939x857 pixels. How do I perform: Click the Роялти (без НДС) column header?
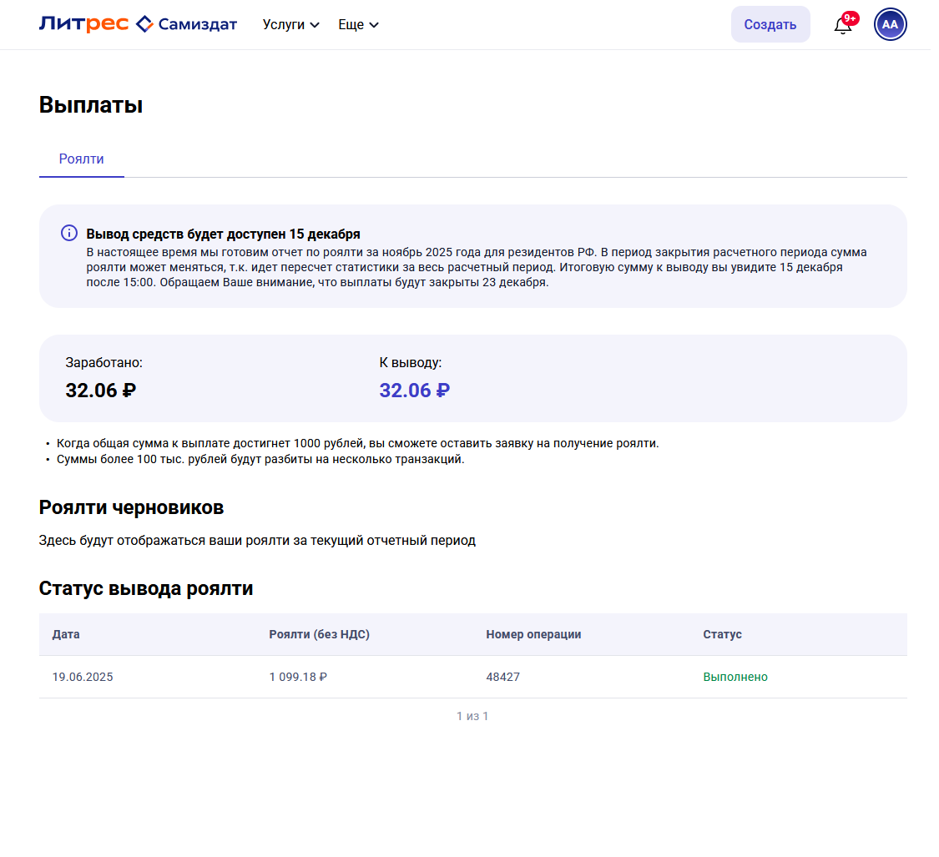(319, 634)
